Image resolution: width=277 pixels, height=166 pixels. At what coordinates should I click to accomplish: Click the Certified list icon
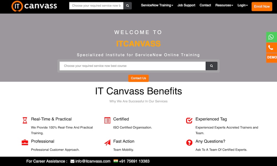[x=107, y=120]
